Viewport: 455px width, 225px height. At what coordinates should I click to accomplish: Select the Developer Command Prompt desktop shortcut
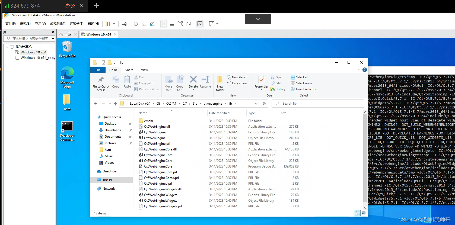[67, 131]
